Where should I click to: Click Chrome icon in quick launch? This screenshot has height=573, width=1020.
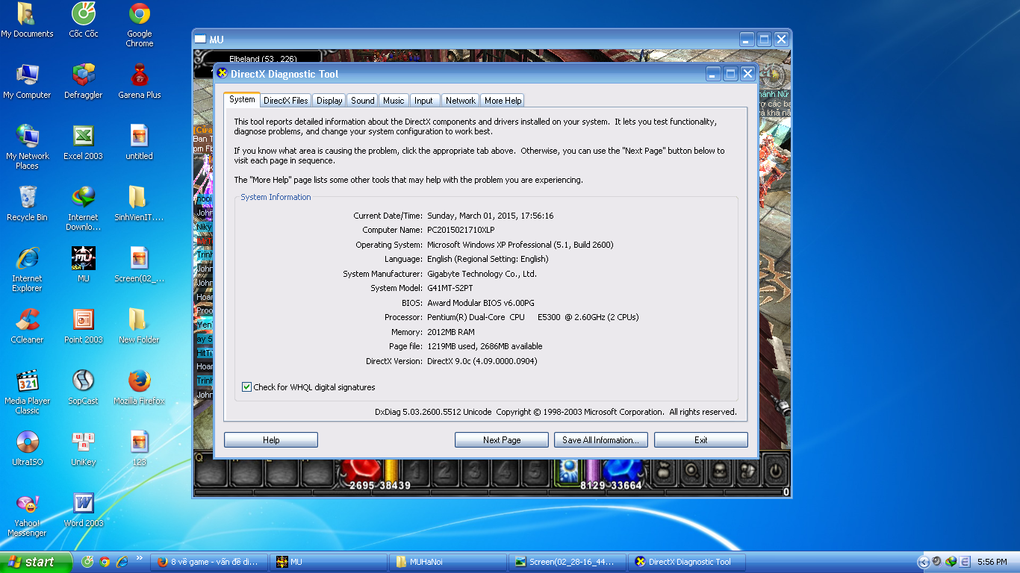click(105, 562)
